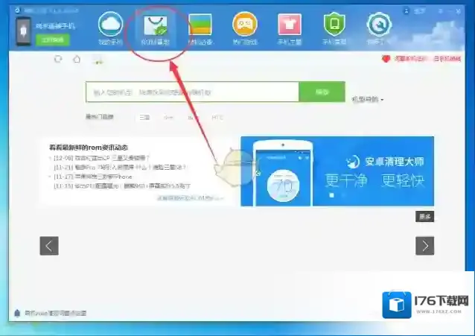Show the previous slide with the left arrow
Viewport: 475px width, 336px height.
[x=49, y=246]
